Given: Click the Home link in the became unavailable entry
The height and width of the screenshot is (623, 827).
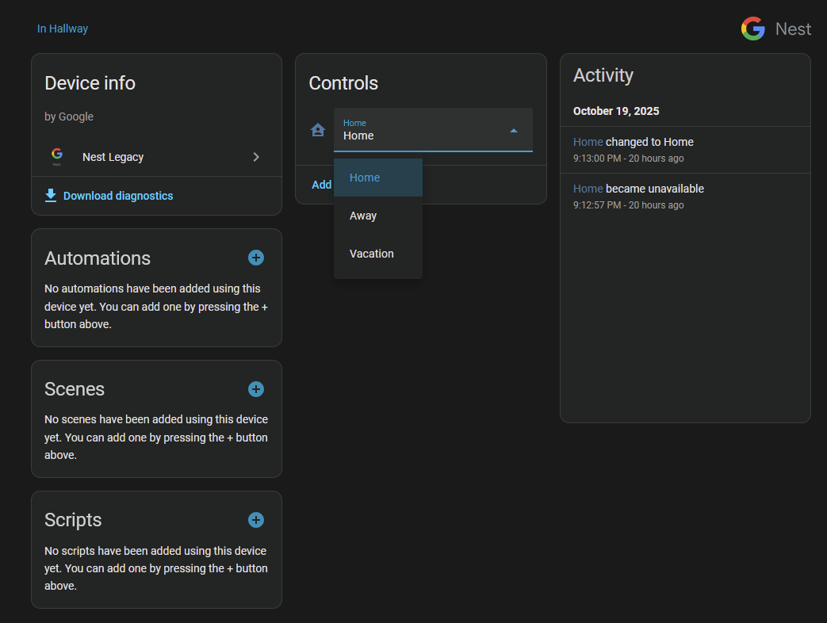Looking at the screenshot, I should point(588,188).
